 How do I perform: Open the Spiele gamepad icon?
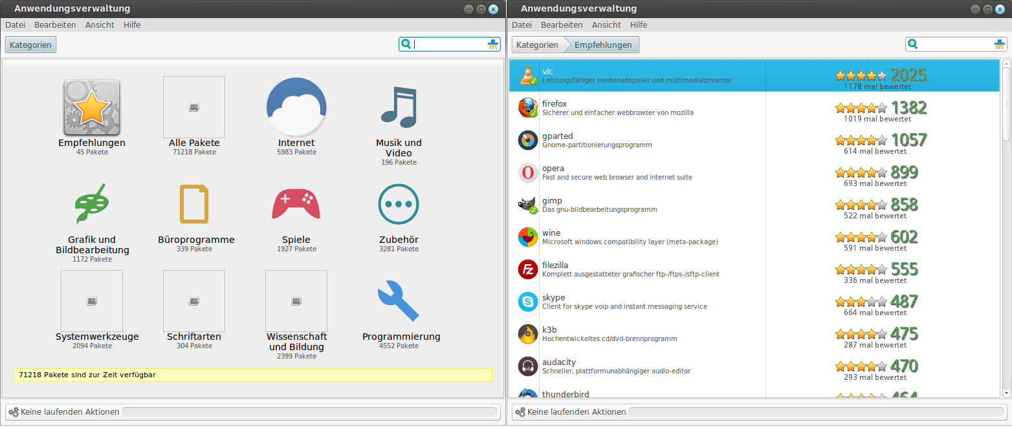click(296, 203)
